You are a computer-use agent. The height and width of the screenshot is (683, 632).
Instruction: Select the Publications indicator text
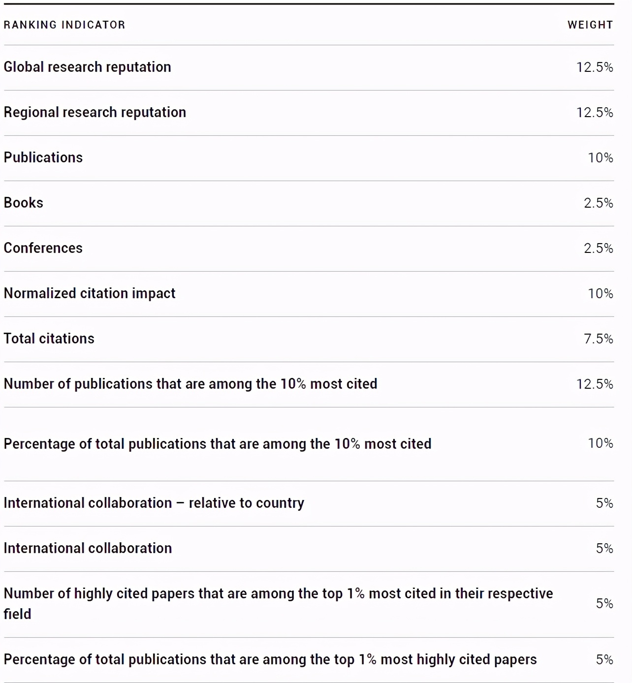43,157
